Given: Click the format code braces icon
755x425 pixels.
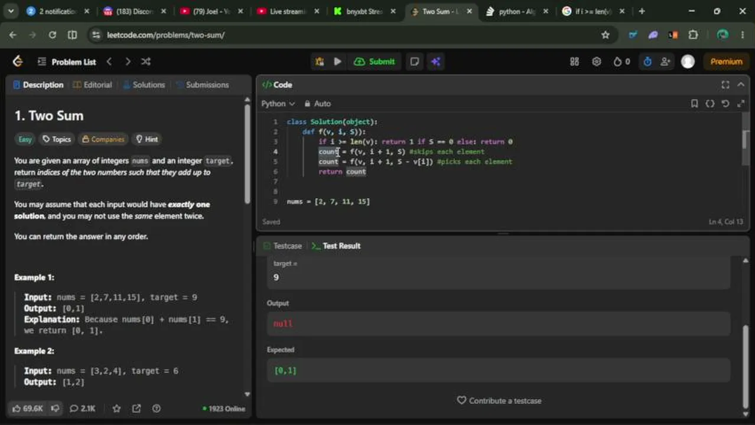Looking at the screenshot, I should [x=710, y=103].
